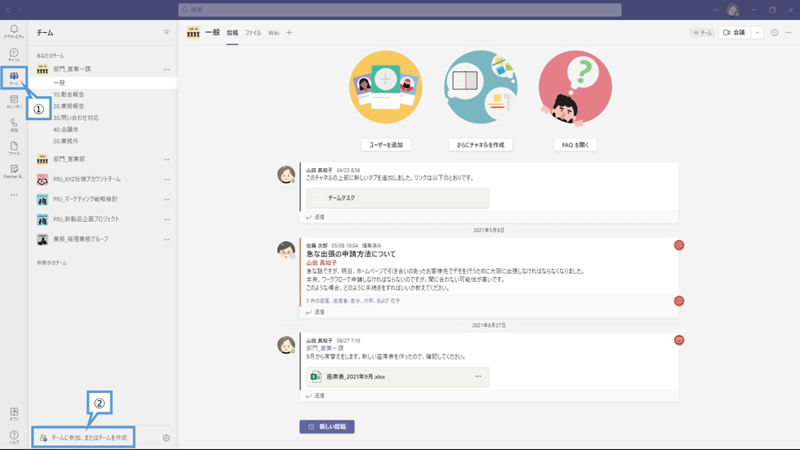Open the Calendar icon in sidebar

click(x=14, y=102)
